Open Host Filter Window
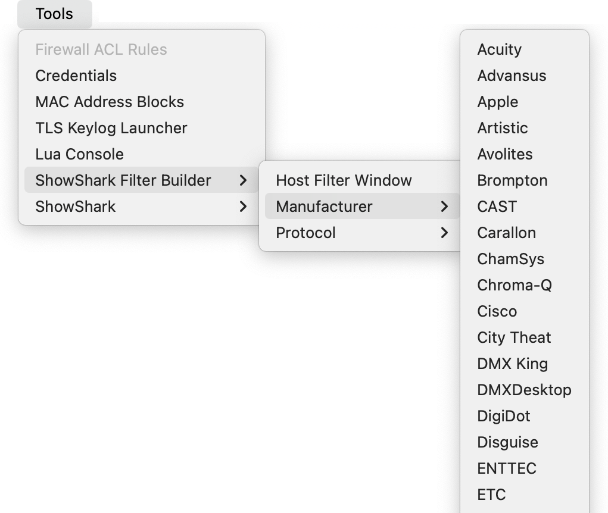This screenshot has width=608, height=513. [344, 180]
